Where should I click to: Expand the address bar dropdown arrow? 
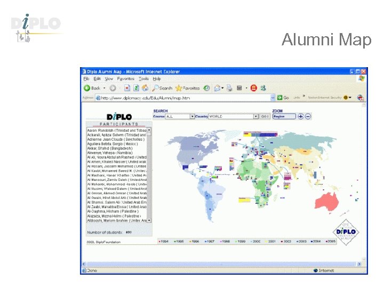(x=273, y=98)
